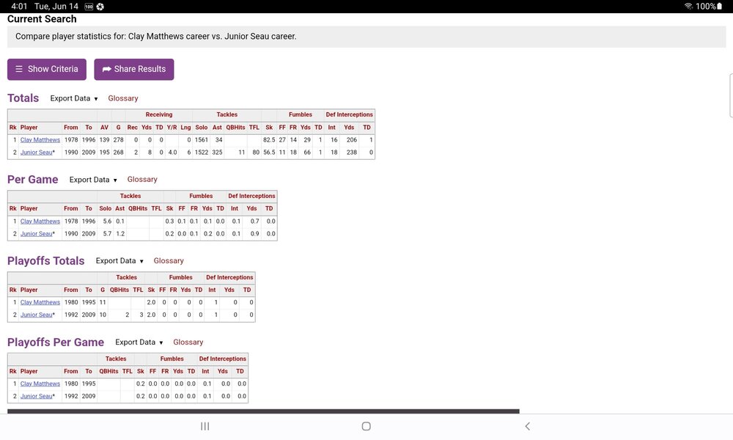Screen dimensions: 733x440
Task: Sort Totals table by Rec column
Action: coord(133,127)
